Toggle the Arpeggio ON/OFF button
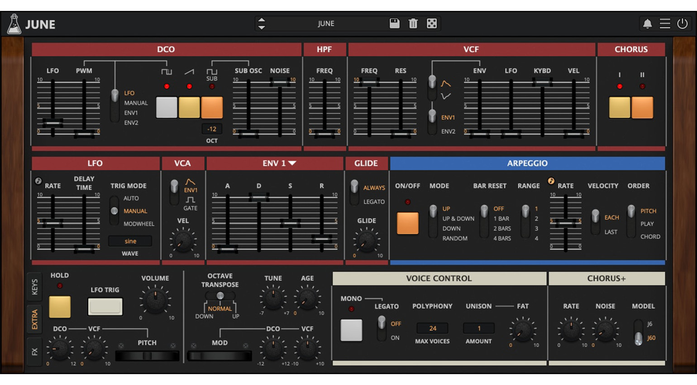 tap(407, 223)
